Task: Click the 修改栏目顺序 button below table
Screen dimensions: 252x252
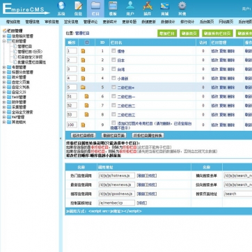Action: pyautogui.click(x=84, y=136)
